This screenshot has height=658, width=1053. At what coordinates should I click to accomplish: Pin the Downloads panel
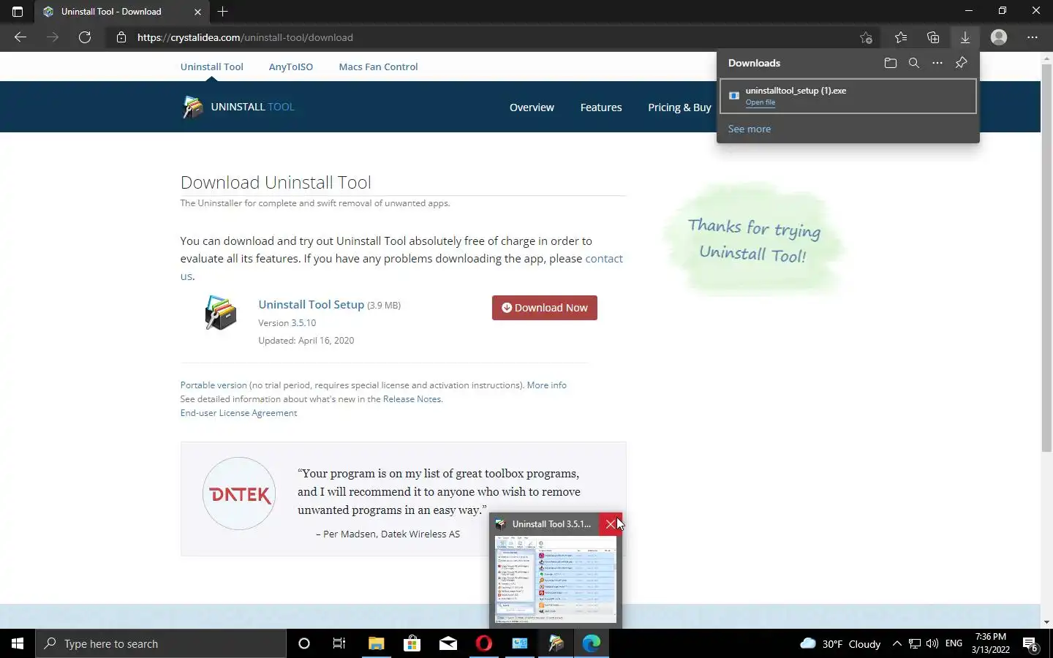coord(962,63)
